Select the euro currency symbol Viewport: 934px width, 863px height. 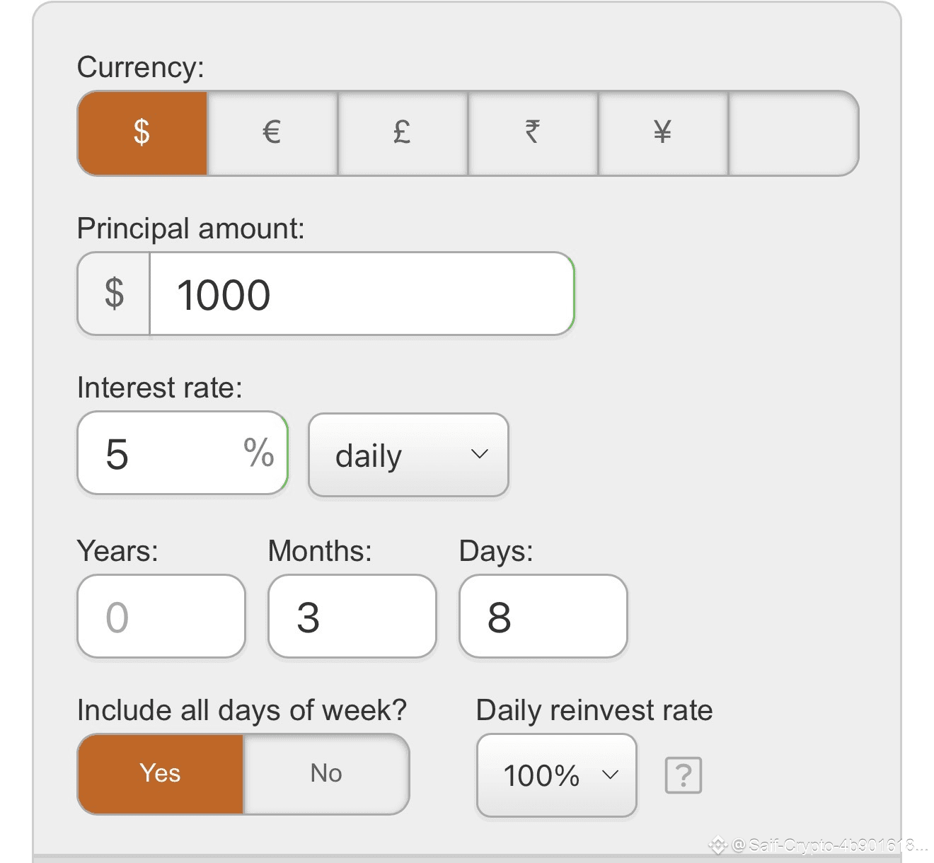point(272,133)
